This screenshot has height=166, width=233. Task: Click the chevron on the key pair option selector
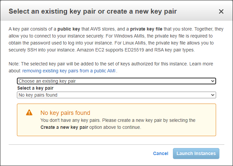click(x=213, y=81)
